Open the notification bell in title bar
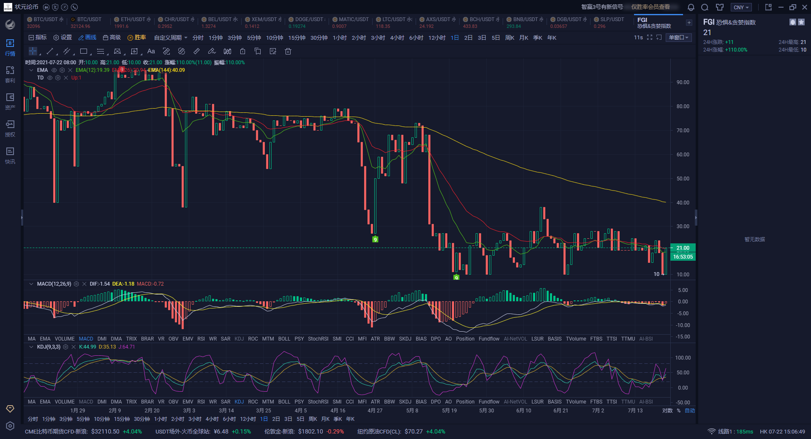Image resolution: width=811 pixels, height=439 pixels. 691,7
